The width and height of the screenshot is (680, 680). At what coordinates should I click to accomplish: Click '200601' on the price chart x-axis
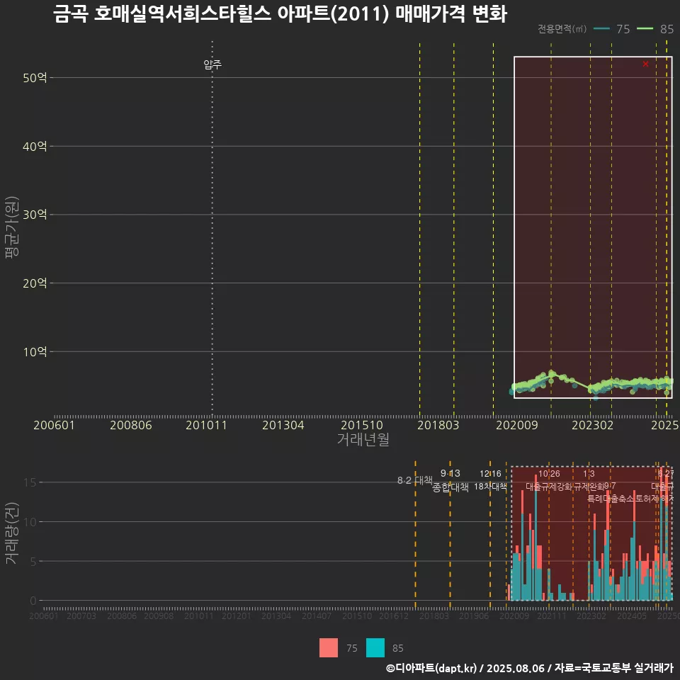click(55, 425)
